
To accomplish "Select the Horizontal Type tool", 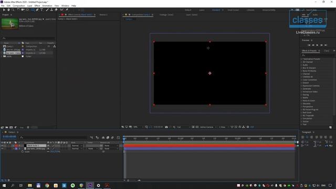I will pos(42,10).
